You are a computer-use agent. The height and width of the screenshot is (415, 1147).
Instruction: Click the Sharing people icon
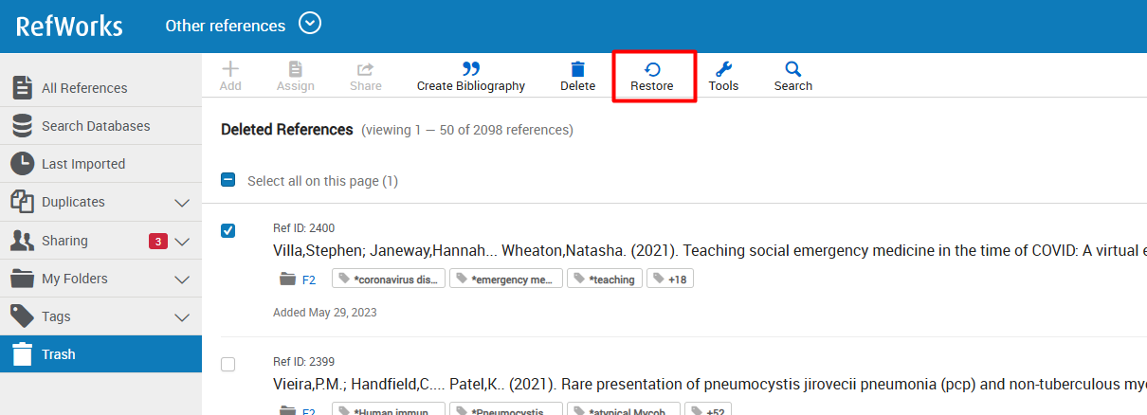22,241
